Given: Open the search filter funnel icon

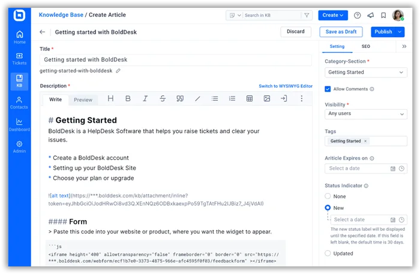Looking at the screenshot, I should 307,15.
